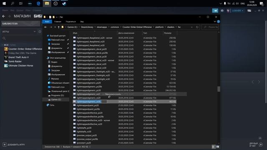Go forward in File Explorer
The image size is (267, 150).
click(x=51, y=27)
